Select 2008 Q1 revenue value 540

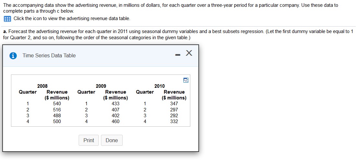point(57,104)
